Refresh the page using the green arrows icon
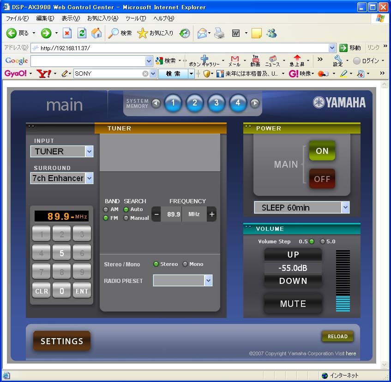The height and width of the screenshot is (382, 391). (x=82, y=33)
